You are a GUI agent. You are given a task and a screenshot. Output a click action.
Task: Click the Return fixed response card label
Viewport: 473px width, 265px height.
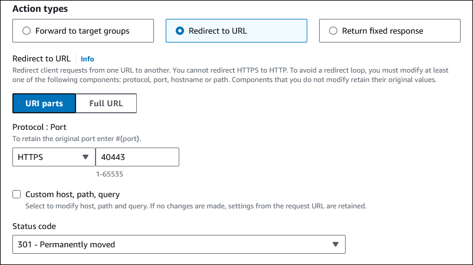click(382, 31)
